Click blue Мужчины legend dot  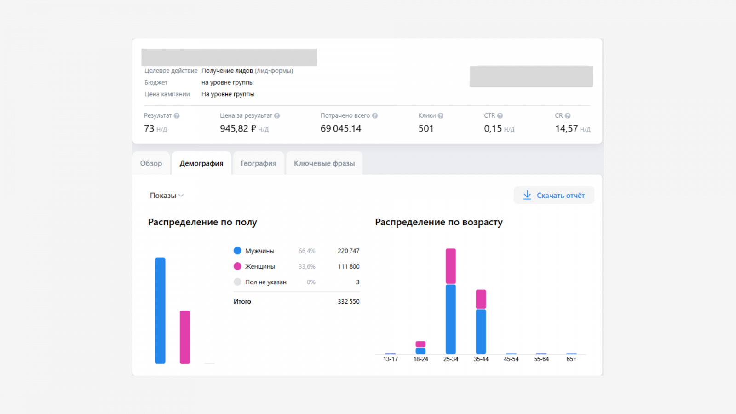237,251
